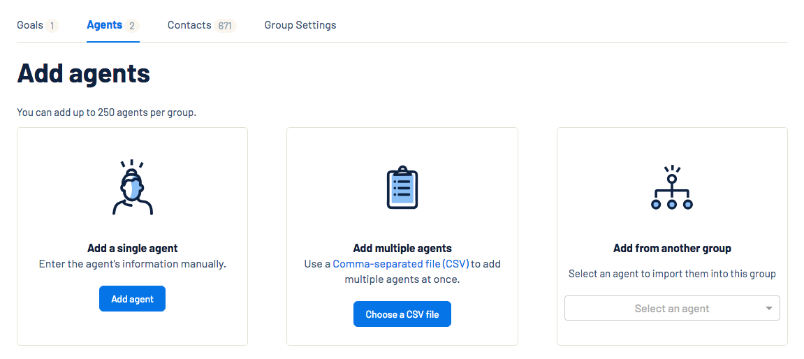Click Add from another group heading
Screen dimensions: 804x359
click(672, 248)
